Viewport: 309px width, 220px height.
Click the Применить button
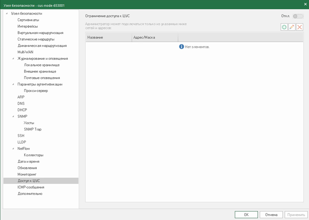click(x=296, y=215)
